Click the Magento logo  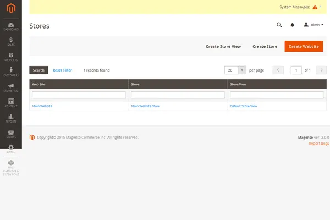tap(10, 9)
